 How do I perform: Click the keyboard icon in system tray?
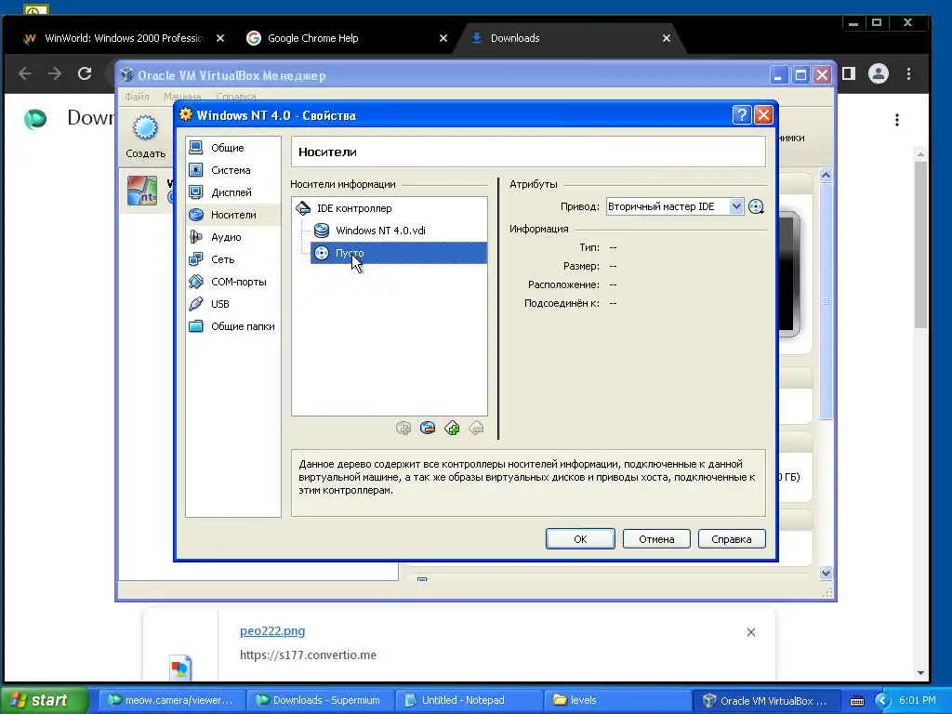click(856, 701)
